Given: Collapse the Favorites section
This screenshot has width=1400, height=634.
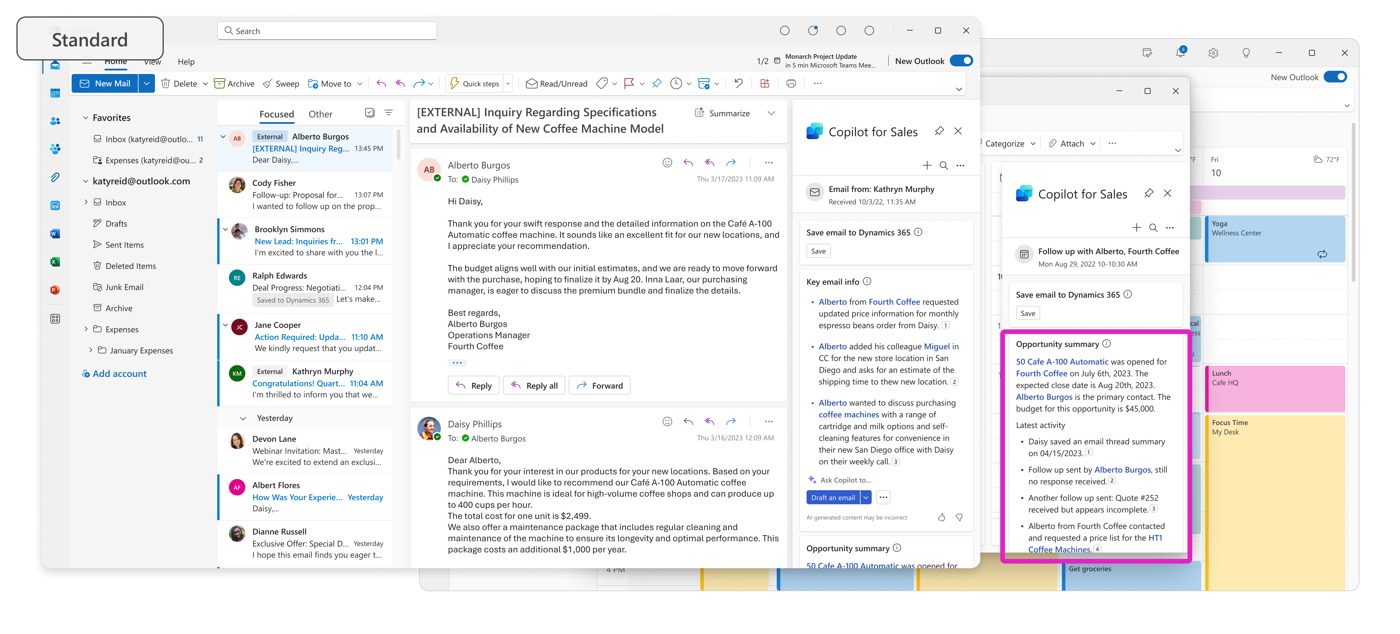Looking at the screenshot, I should click(x=85, y=117).
